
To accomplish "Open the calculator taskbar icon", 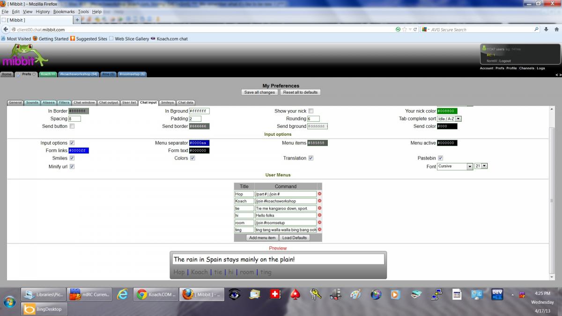I will 457,294.
